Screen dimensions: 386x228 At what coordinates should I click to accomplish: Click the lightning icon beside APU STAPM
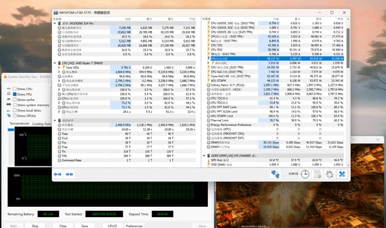(208, 81)
